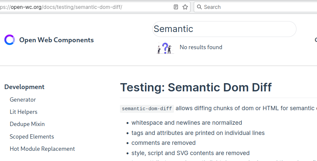Click the Testing: Semantic Dom Diff heading
This screenshot has height=161, width=317.
(196, 87)
